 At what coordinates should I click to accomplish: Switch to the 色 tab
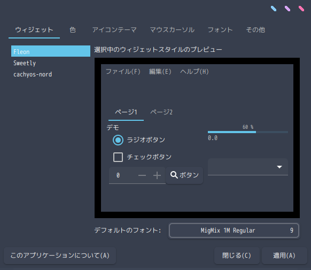click(x=73, y=30)
